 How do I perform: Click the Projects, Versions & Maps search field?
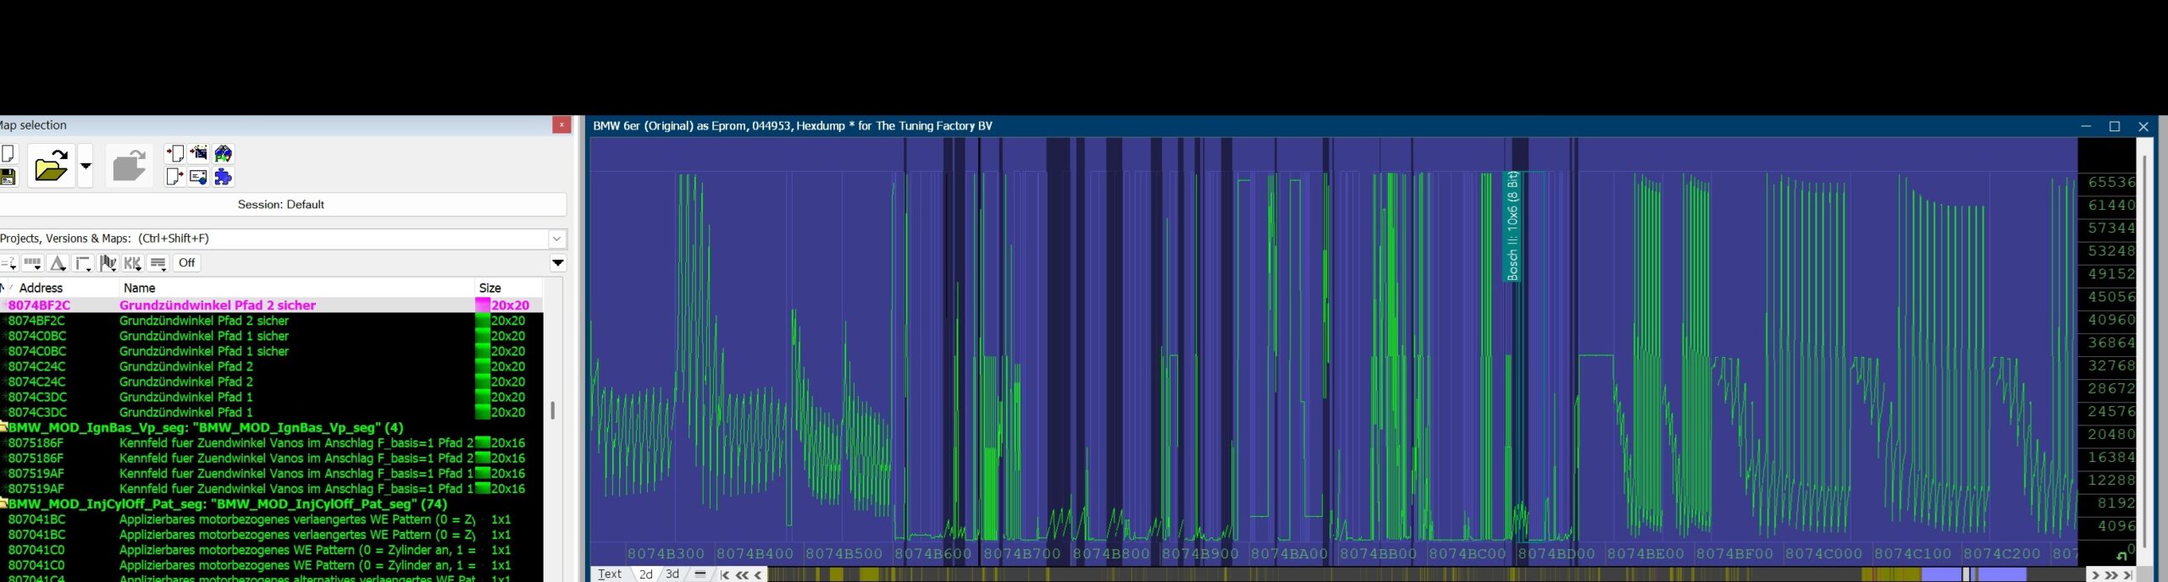coord(273,239)
